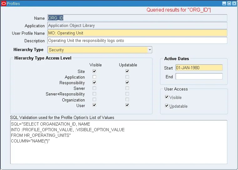This screenshot has height=170, width=238.
Task: Toggle Server+Responsibility Updatable checkbox
Action: click(127, 94)
